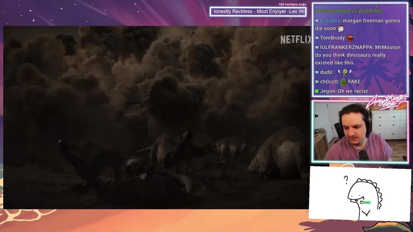This screenshot has width=413, height=232.
Task: Click the badge icon beside IULFRANKERZNAPPA's name
Action: pyautogui.click(x=317, y=47)
